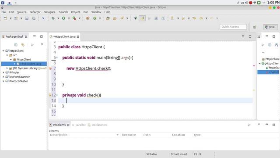Open the Package Explorer view menu
Screen dimensions: 280x158
click(x=42, y=44)
